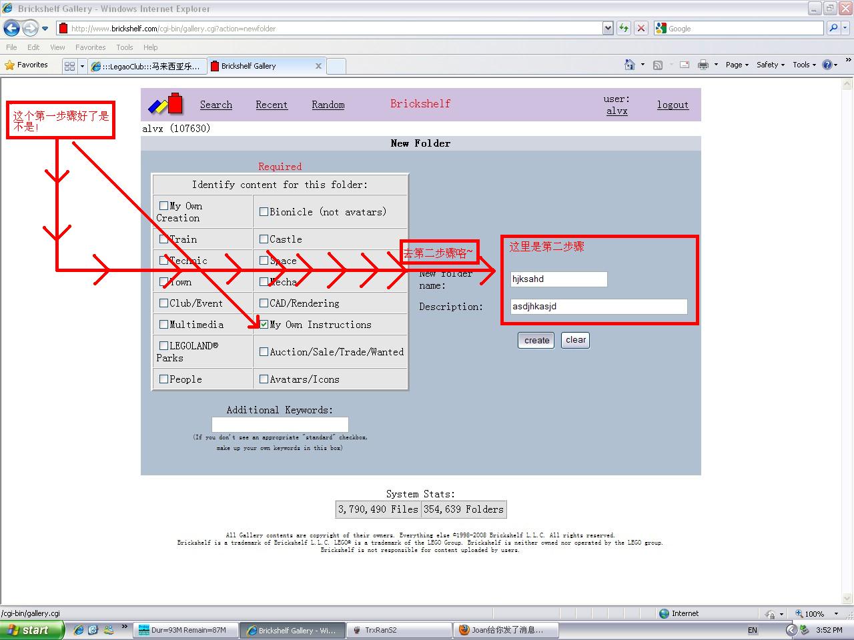Click the EN language bar indicator
The height and width of the screenshot is (640, 854).
pos(753,630)
